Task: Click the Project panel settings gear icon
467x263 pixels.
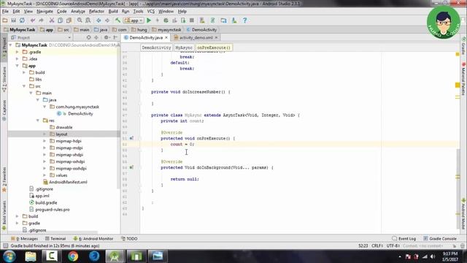Action: tap(107, 37)
